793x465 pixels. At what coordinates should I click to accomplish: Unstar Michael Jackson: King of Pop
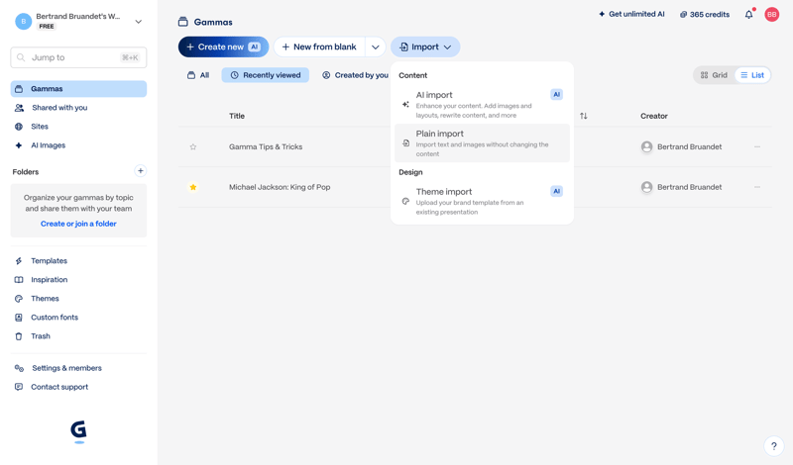tap(193, 187)
